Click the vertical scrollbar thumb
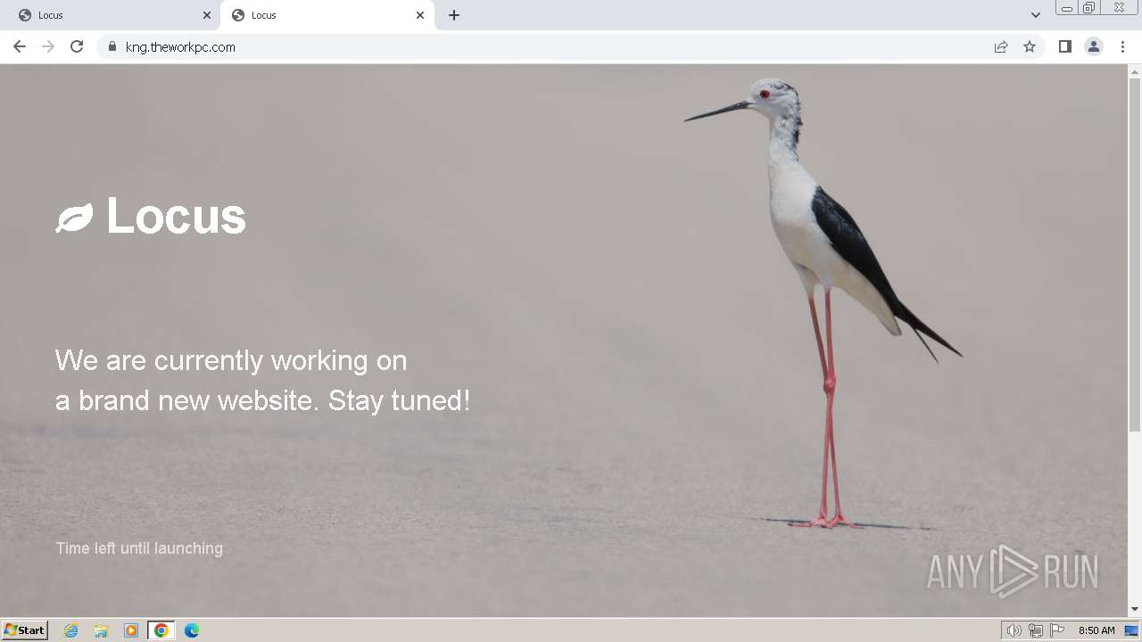The width and height of the screenshot is (1142, 642). click(1135, 255)
